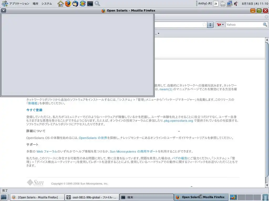
Task: Click the Firefox icon in the title bar
Action: coord(103,10)
